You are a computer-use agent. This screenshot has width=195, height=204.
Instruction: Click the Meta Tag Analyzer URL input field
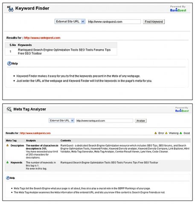click(105, 121)
